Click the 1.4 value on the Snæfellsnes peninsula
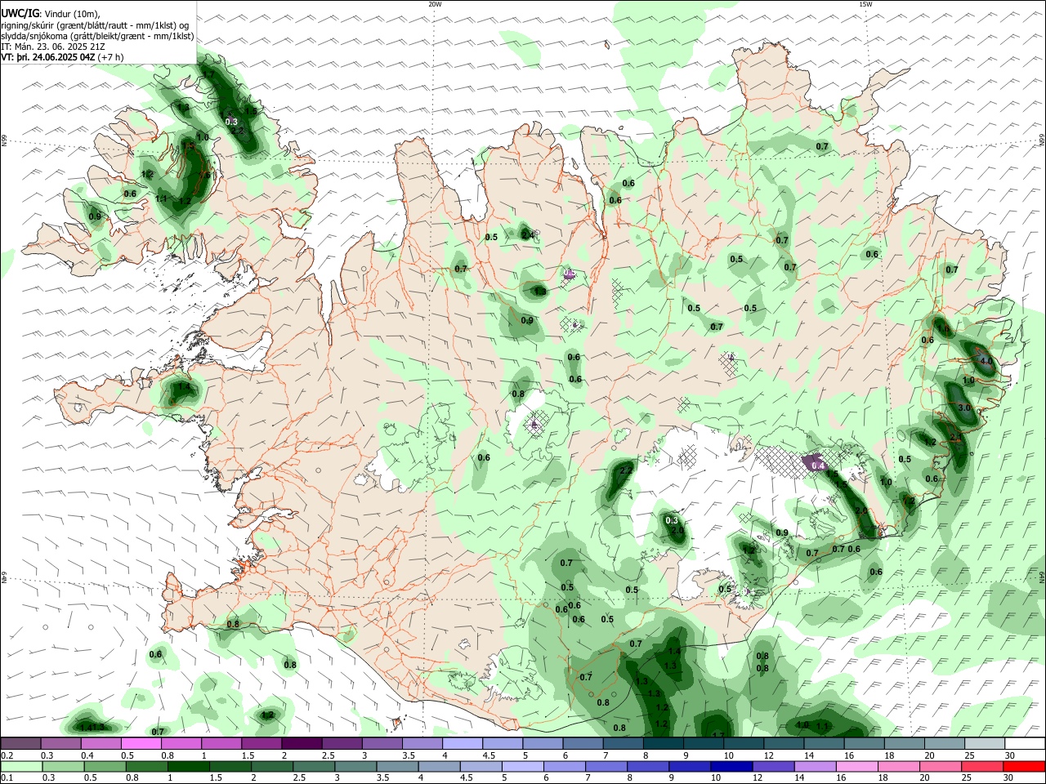Viewport: 1046px width, 784px height. pos(183,388)
